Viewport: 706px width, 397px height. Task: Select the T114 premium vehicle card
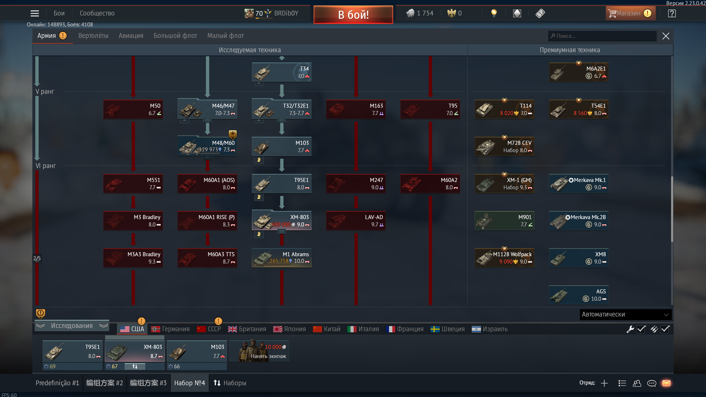[504, 109]
